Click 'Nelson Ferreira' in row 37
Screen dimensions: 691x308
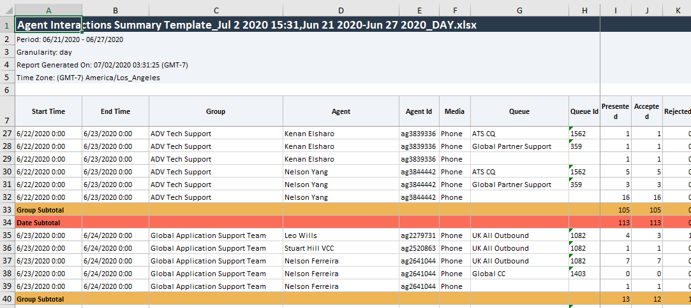pos(341,260)
